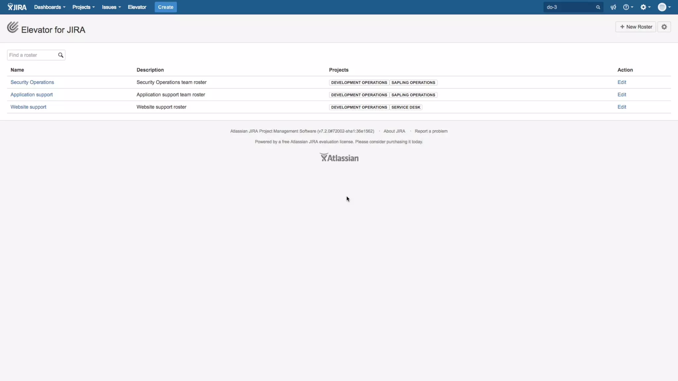The height and width of the screenshot is (381, 678).
Task: Open the Elevator menu item
Action: coord(137,7)
